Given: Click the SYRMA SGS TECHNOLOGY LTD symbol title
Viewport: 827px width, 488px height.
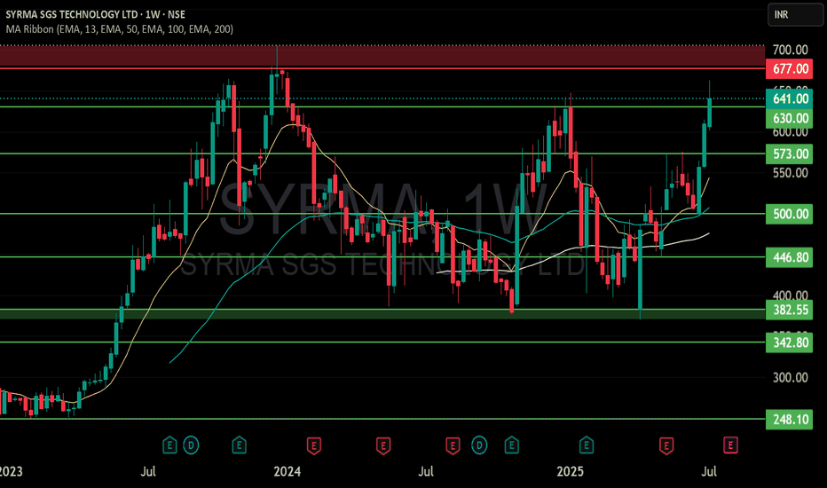Looking at the screenshot, I should pyautogui.click(x=73, y=14).
